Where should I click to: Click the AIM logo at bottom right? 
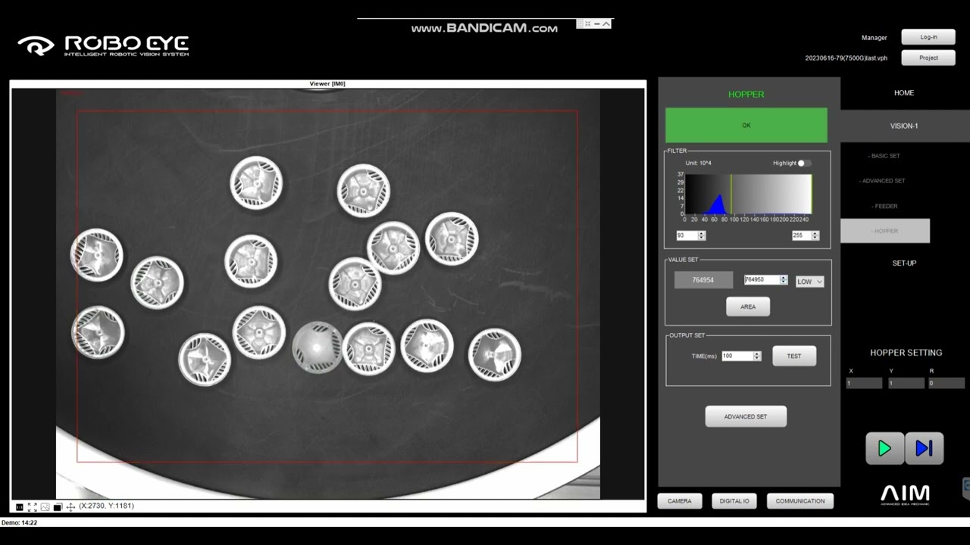[905, 495]
